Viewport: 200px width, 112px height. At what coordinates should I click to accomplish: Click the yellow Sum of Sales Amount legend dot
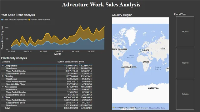(x=29, y=20)
